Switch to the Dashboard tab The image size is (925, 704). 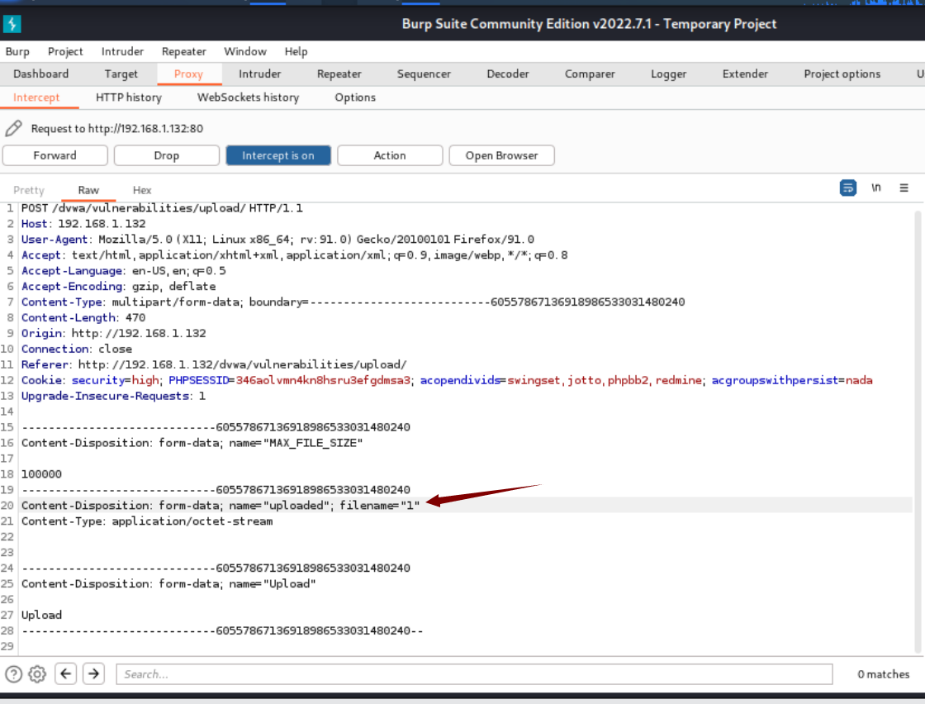[x=40, y=74]
